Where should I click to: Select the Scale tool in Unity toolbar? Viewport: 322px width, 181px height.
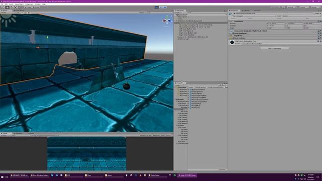(x=16, y=7)
